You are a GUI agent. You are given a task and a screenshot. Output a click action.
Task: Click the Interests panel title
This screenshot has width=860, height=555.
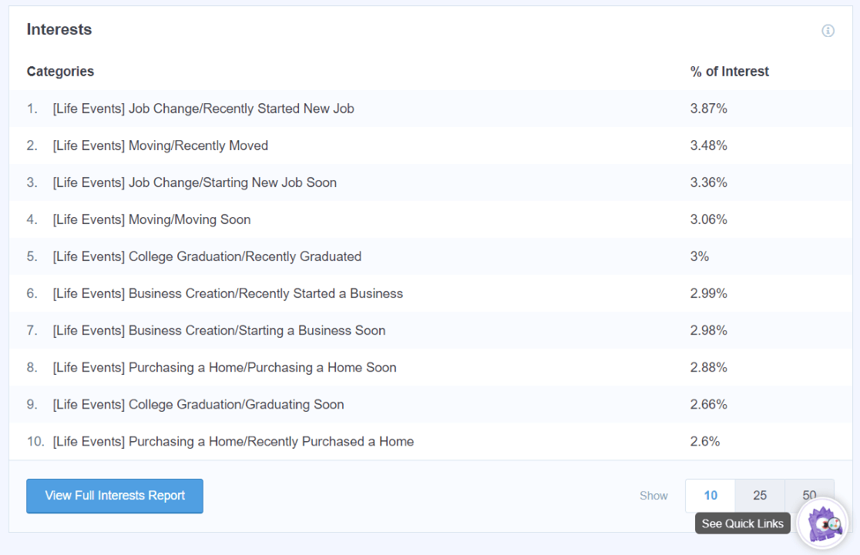click(x=59, y=30)
